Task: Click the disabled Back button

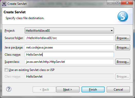Action: tap(44, 90)
